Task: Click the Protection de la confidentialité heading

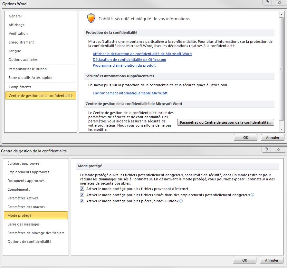Action: 111,33
